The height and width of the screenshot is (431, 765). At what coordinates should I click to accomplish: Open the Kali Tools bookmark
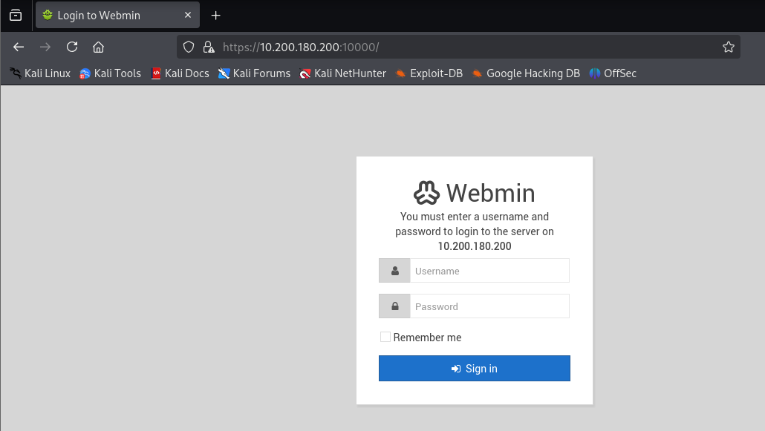pos(110,73)
